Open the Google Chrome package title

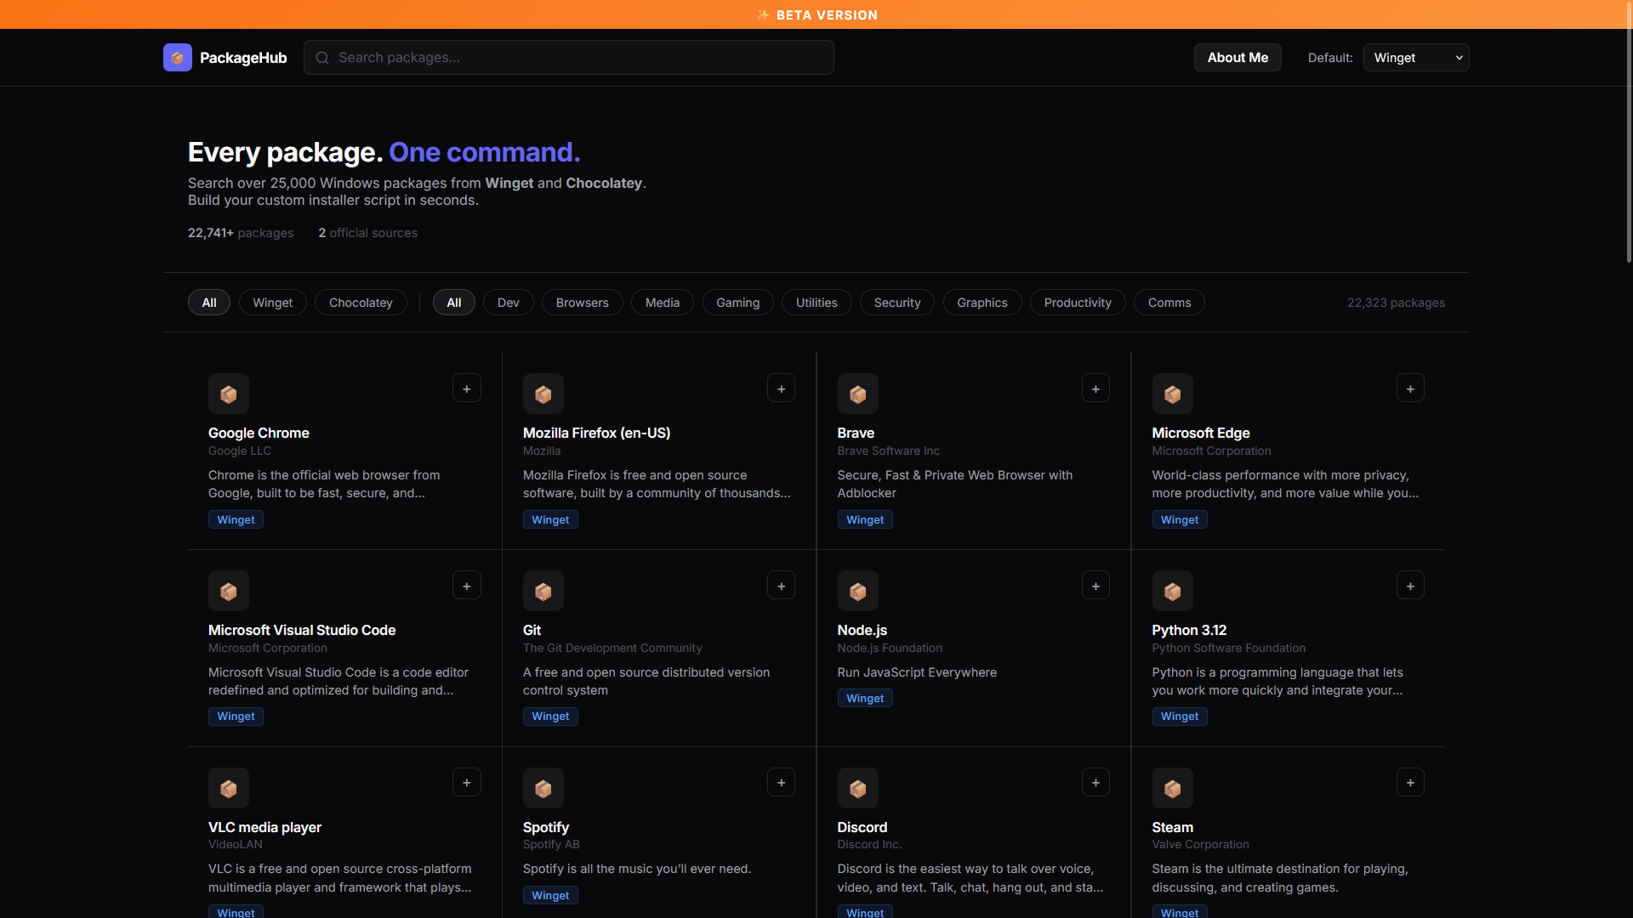click(x=259, y=433)
